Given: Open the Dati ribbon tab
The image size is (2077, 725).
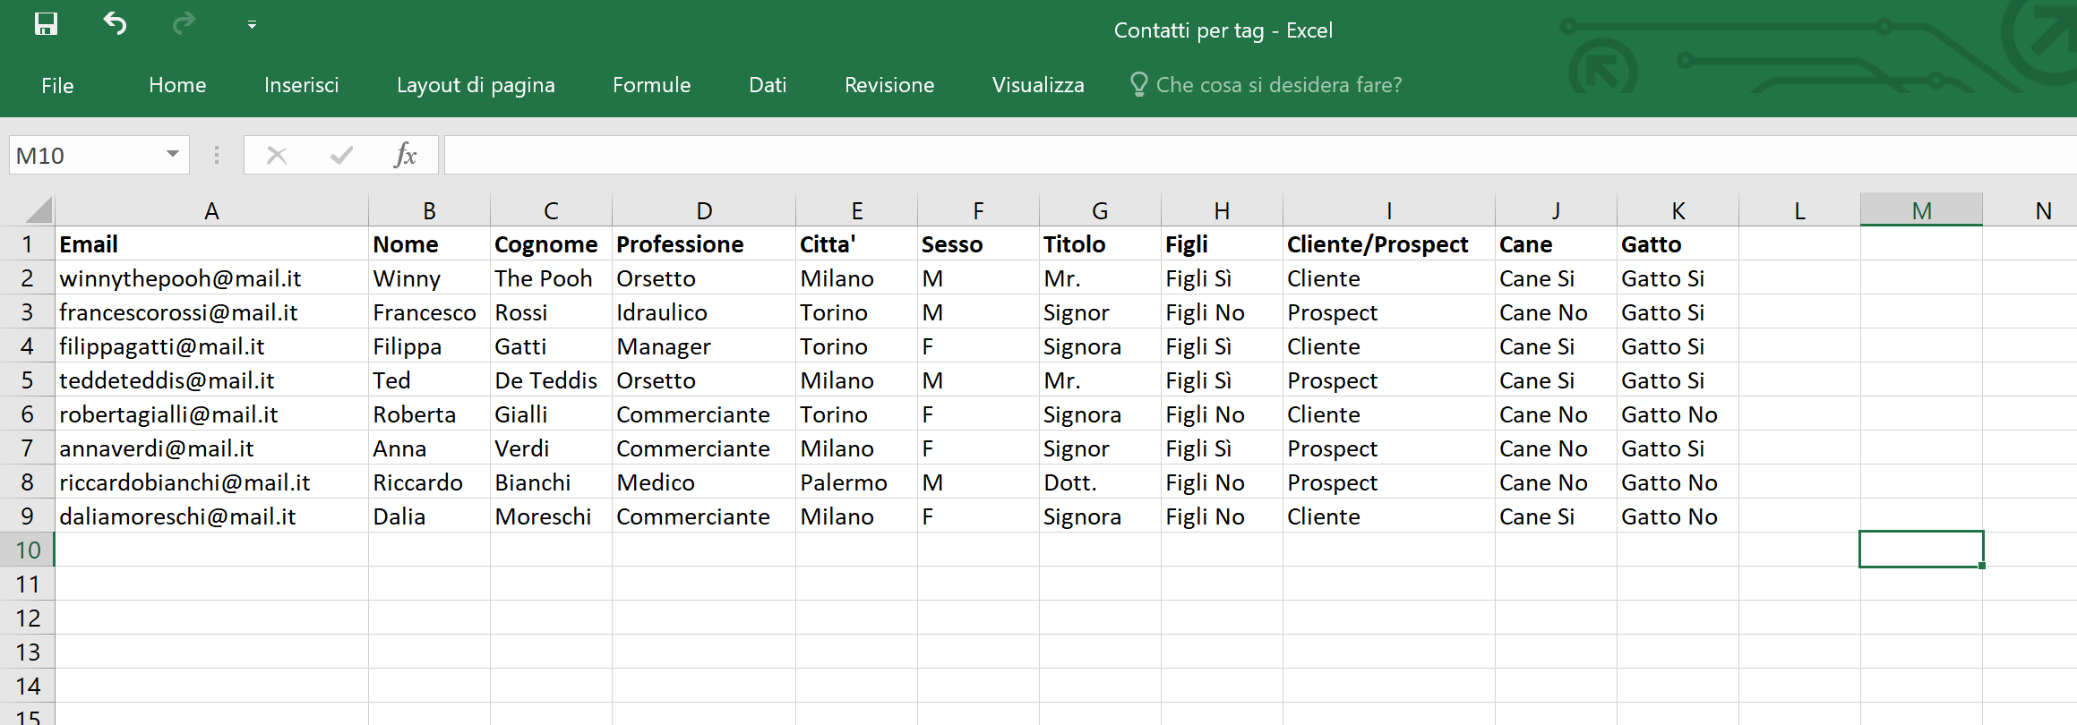Looking at the screenshot, I should [x=768, y=85].
